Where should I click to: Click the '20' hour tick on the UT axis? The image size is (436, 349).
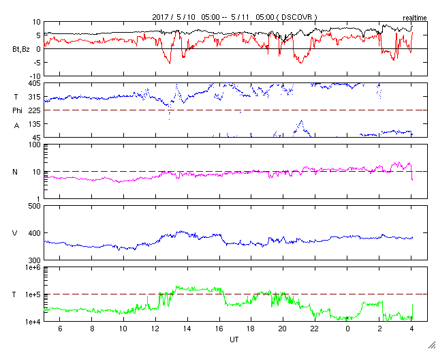coord(283,329)
